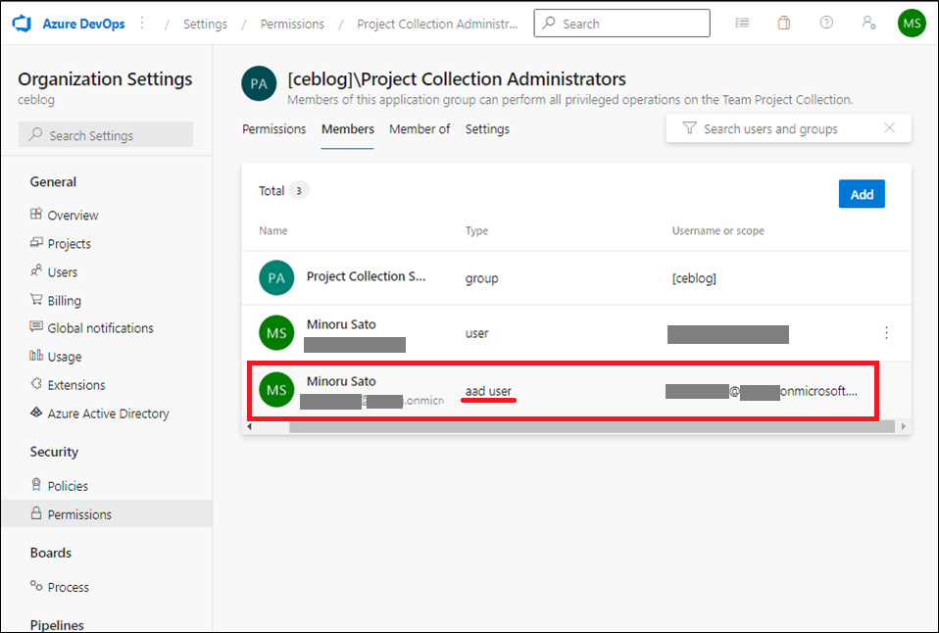Clear the Search users and groups field
This screenshot has width=939, height=633.
tap(889, 127)
